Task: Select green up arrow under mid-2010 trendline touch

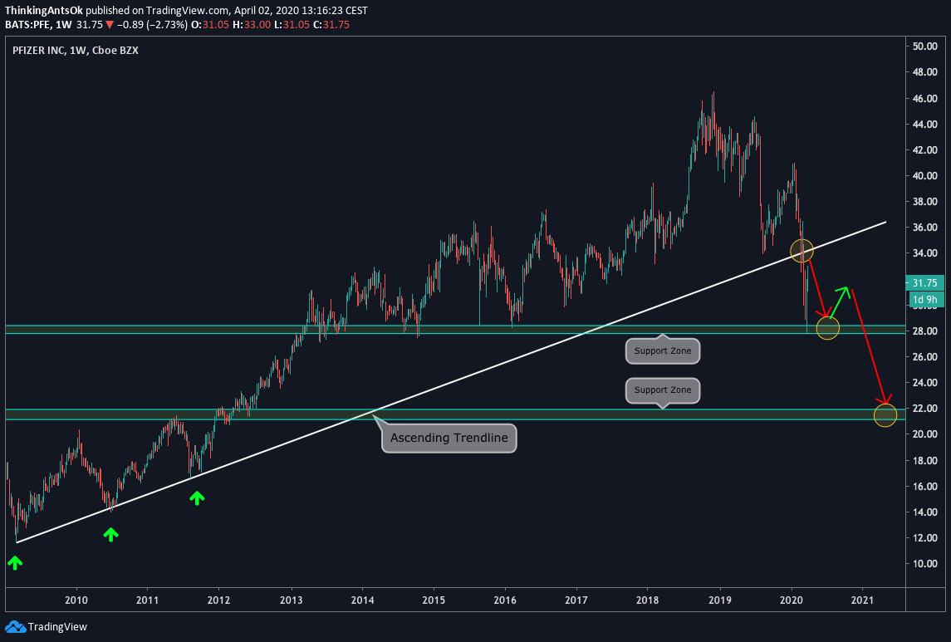Action: (110, 534)
